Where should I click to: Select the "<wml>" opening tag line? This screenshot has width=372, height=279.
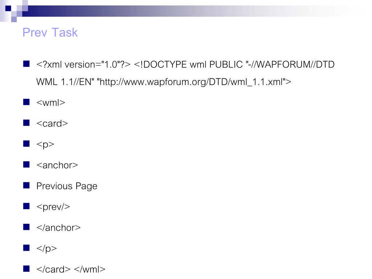point(51,103)
